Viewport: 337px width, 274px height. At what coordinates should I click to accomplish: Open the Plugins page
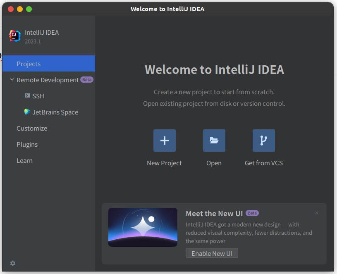point(27,144)
